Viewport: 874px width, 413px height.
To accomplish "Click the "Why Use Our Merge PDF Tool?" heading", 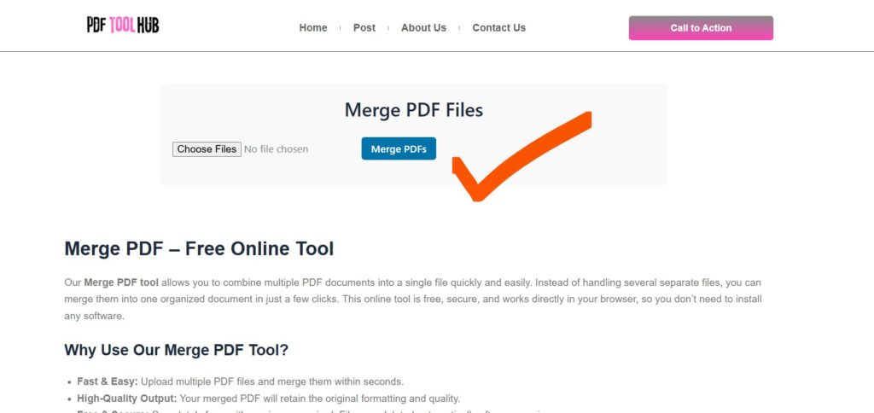I will [177, 350].
